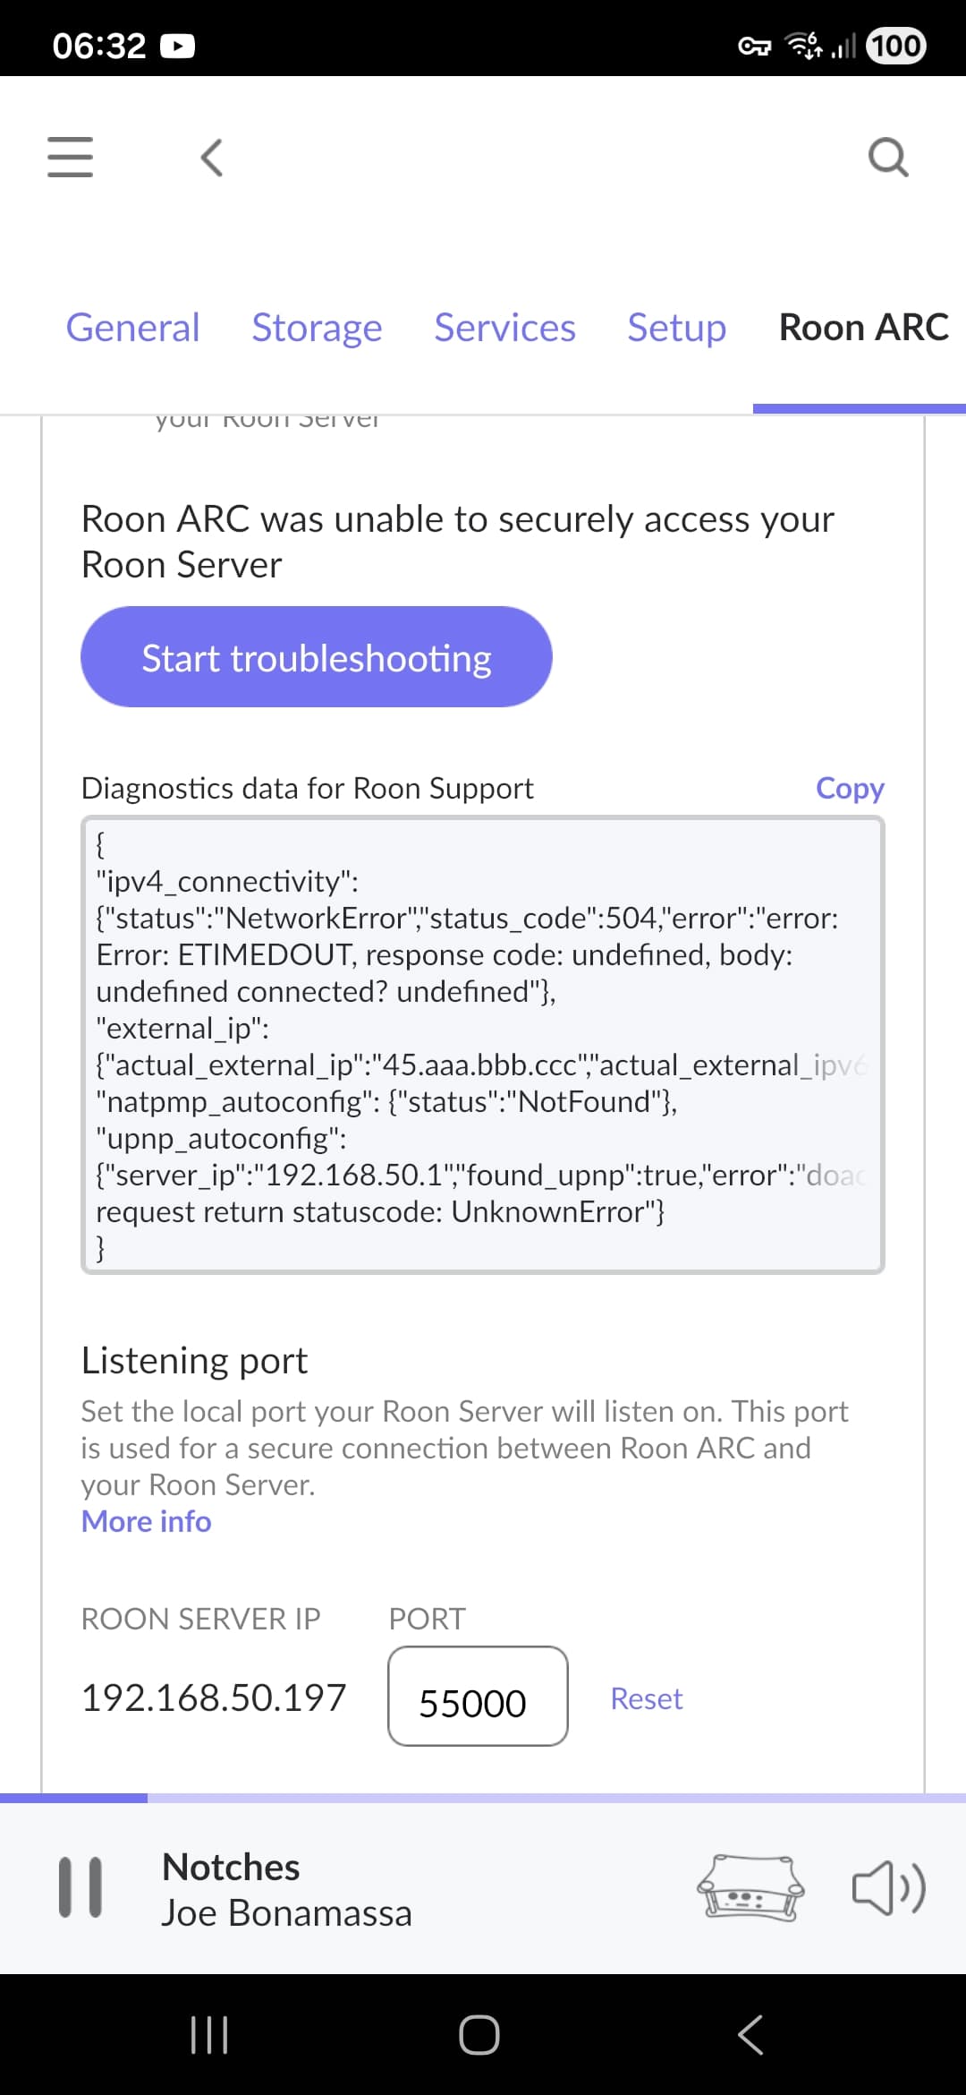Copy the diagnostics data
The width and height of the screenshot is (966, 2095).
pyautogui.click(x=849, y=788)
